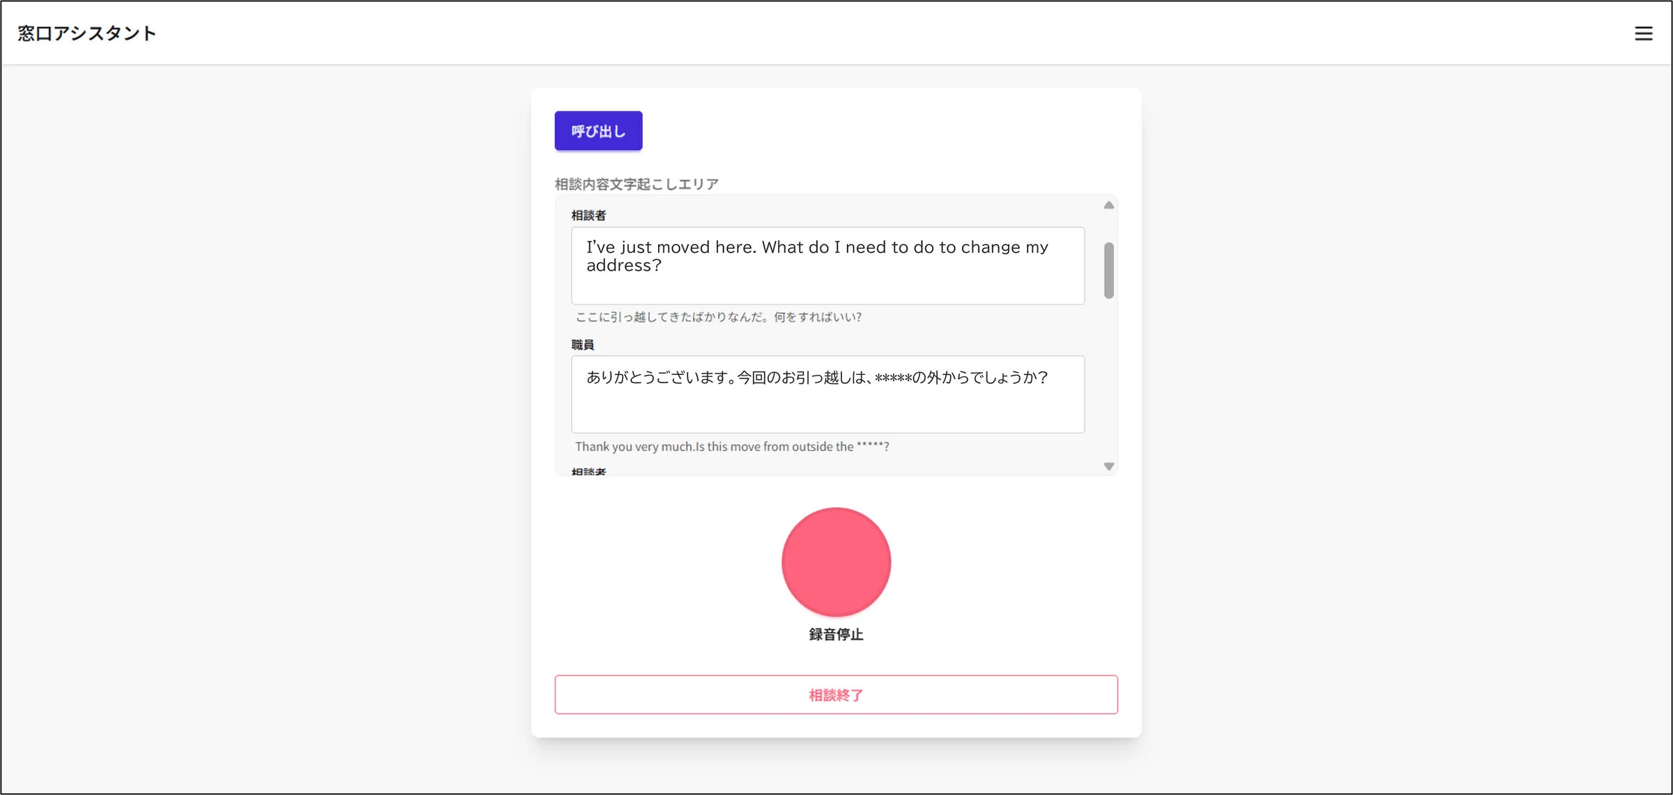
Task: Click the 相談内容文字起こしエリア label
Action: (636, 184)
